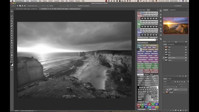This screenshot has height=112, width=199.
Task: Click the Lights-2 spectrum button
Action: point(155,79)
